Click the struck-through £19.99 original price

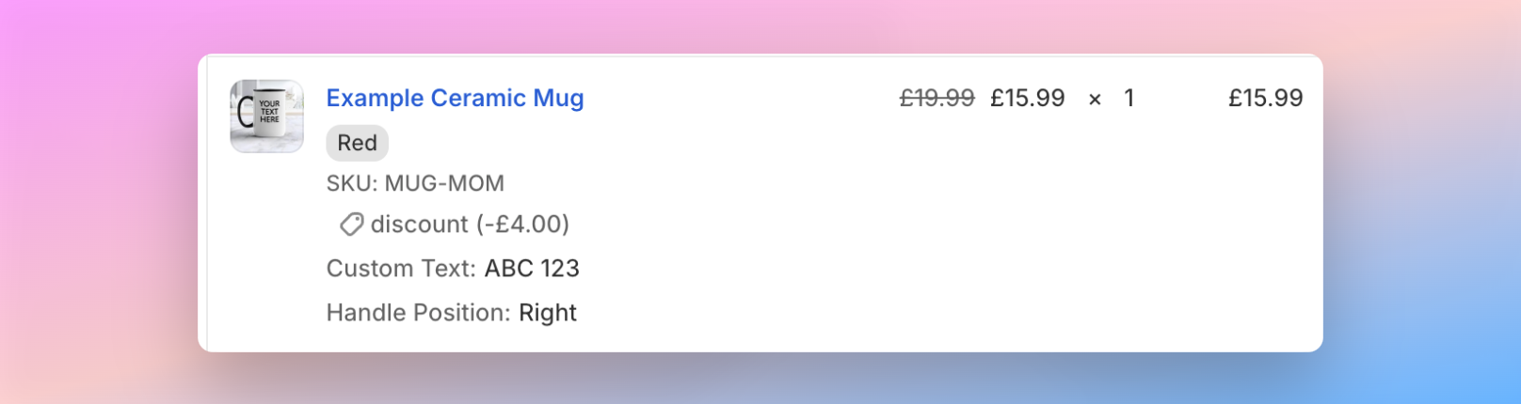coord(937,98)
